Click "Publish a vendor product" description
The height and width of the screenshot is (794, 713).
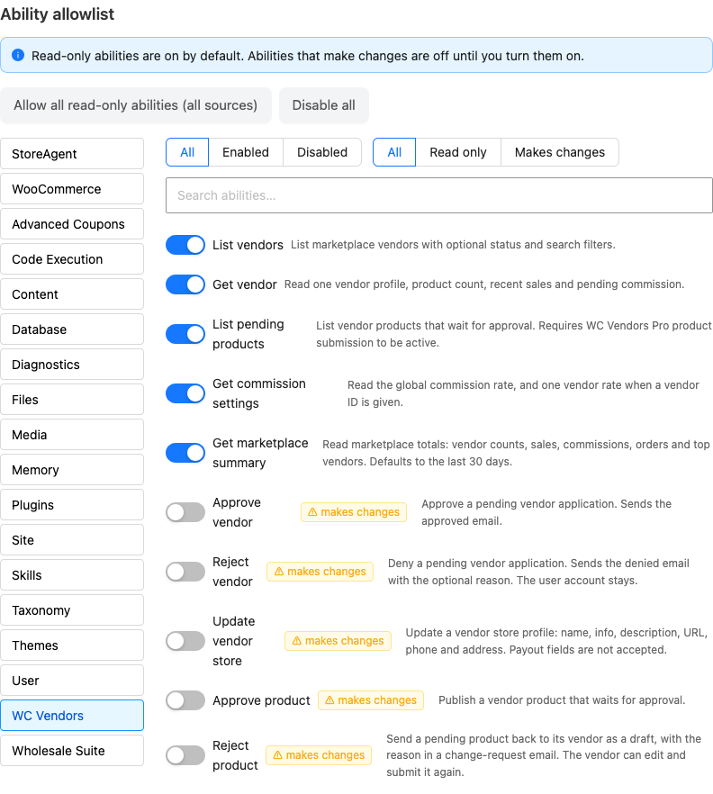pos(562,699)
